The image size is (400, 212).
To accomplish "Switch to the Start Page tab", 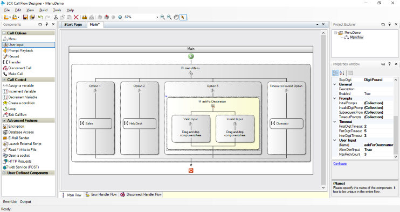I will tap(73, 25).
